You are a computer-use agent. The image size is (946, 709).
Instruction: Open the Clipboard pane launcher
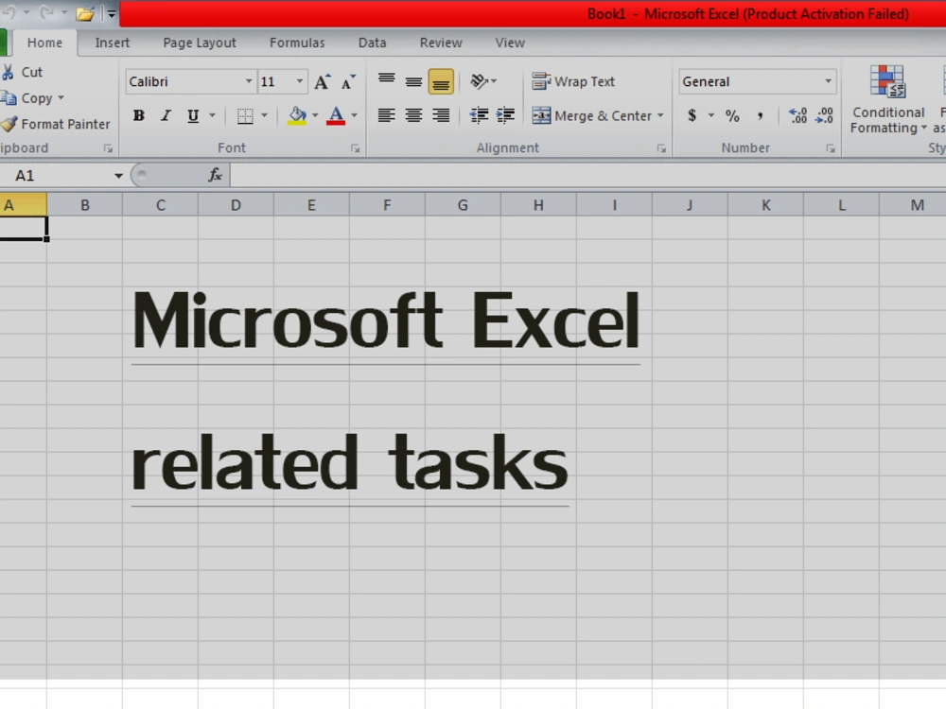pyautogui.click(x=108, y=148)
